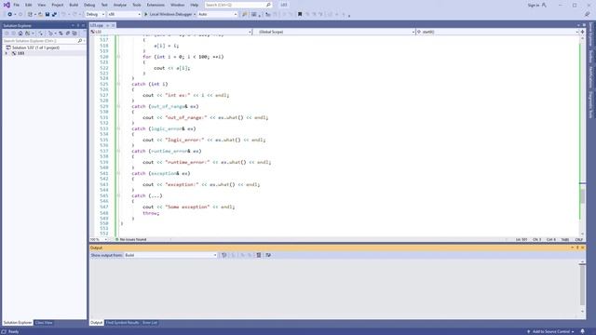Image resolution: width=596 pixels, height=335 pixels.
Task: Switch to Find Symbol Results tab
Action: (x=122, y=323)
